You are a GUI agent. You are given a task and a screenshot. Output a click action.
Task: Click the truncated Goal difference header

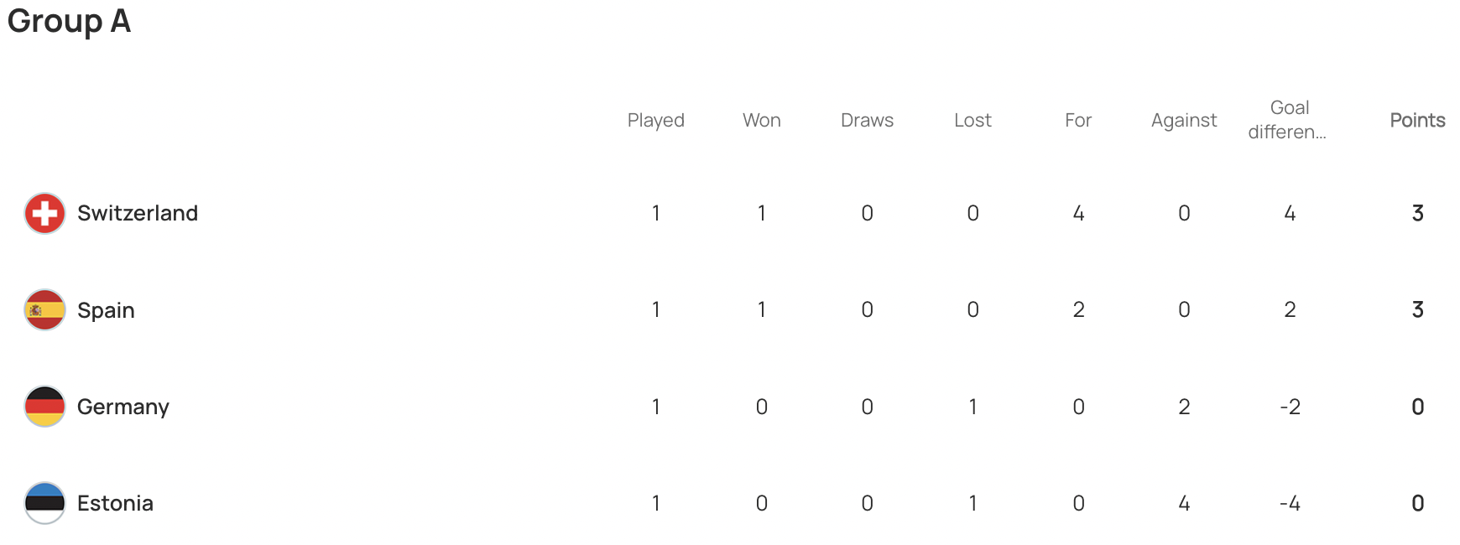tap(1288, 120)
